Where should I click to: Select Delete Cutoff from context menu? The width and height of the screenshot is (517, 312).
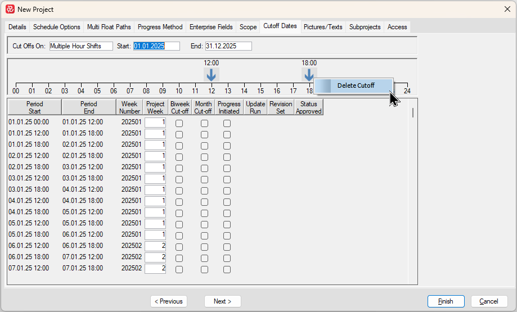coord(356,85)
